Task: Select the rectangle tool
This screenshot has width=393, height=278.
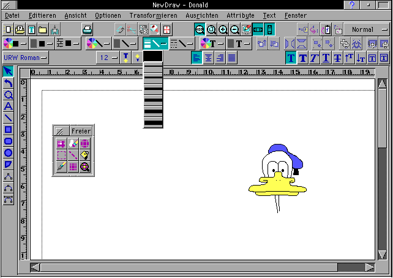Action: click(x=8, y=130)
